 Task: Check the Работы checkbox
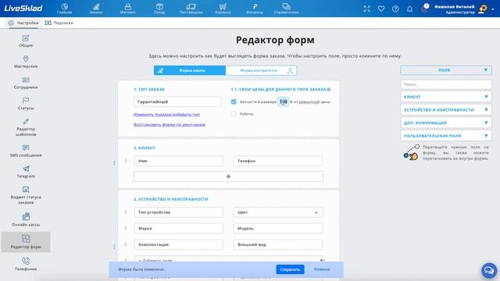[x=234, y=114]
